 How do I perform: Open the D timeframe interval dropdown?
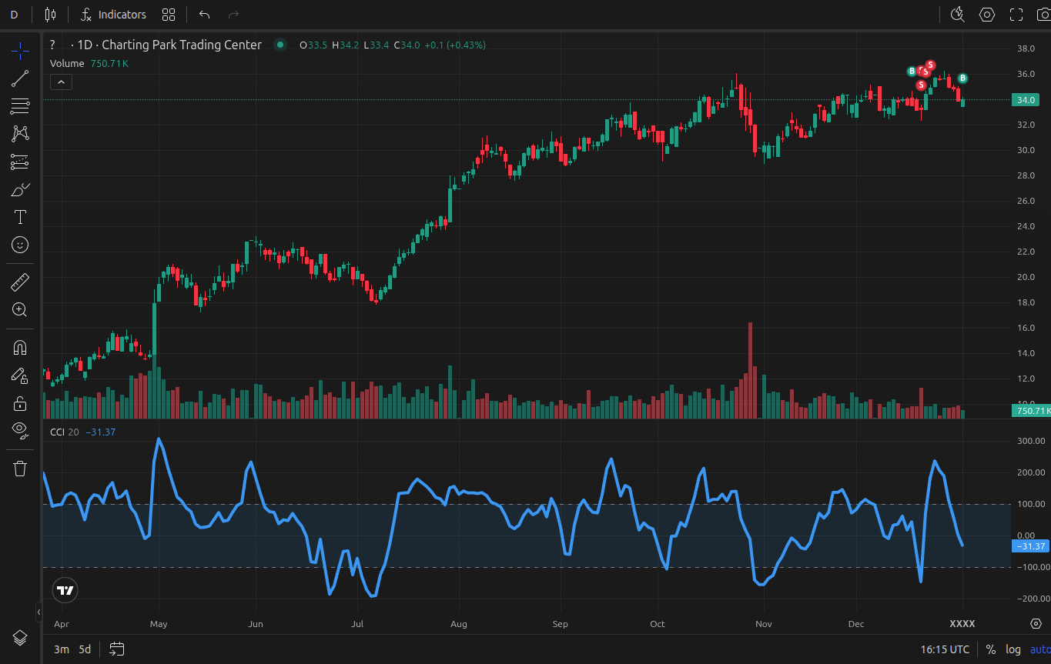point(14,15)
